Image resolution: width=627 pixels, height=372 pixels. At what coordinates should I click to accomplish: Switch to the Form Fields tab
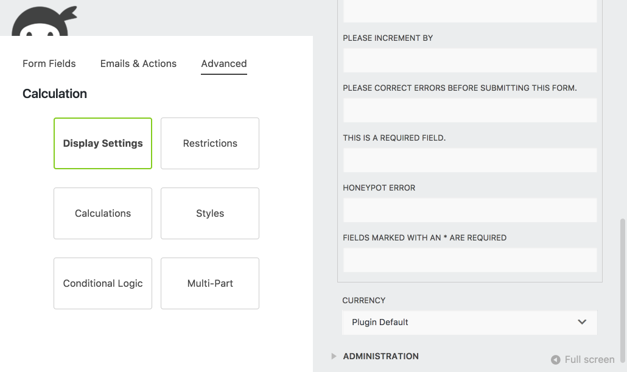click(x=49, y=63)
